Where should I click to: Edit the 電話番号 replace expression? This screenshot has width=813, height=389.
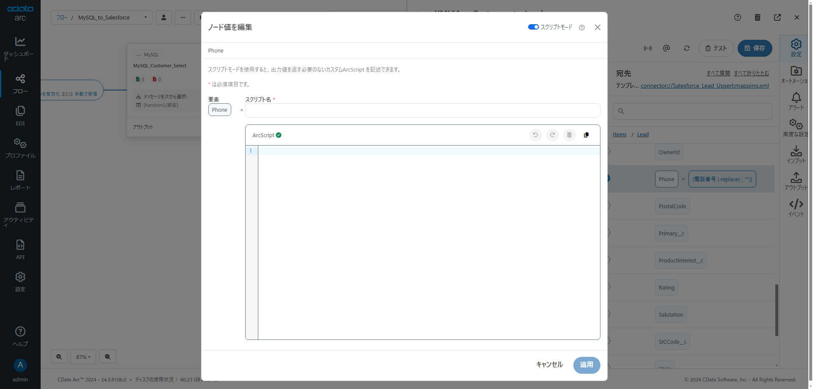pyautogui.click(x=722, y=179)
